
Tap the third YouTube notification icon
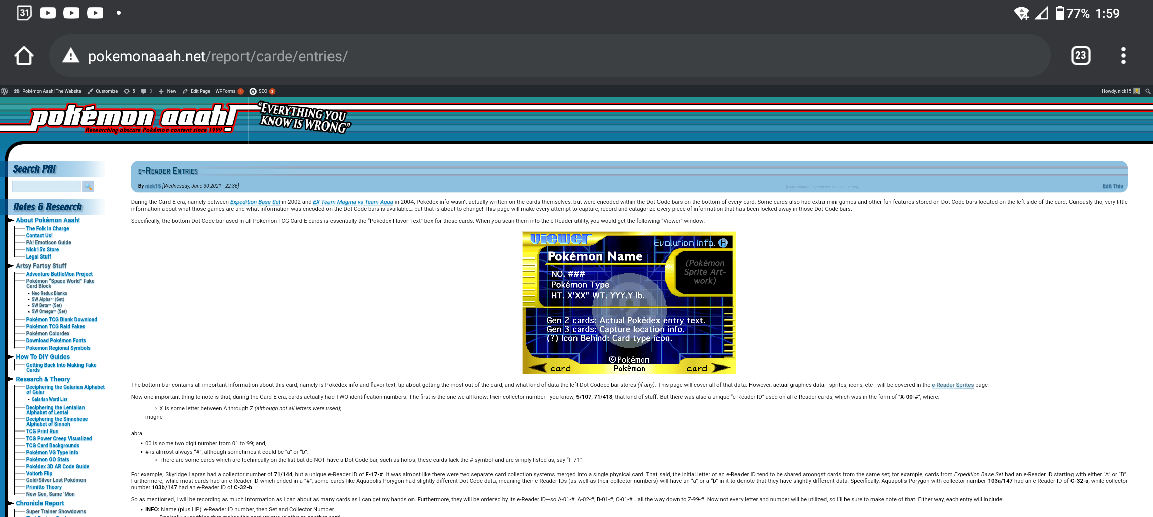(95, 13)
